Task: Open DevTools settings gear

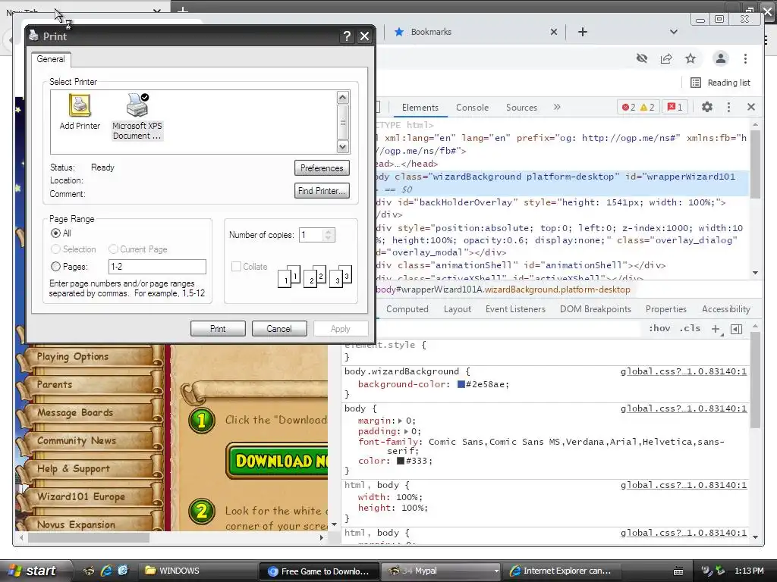Action: coord(707,107)
